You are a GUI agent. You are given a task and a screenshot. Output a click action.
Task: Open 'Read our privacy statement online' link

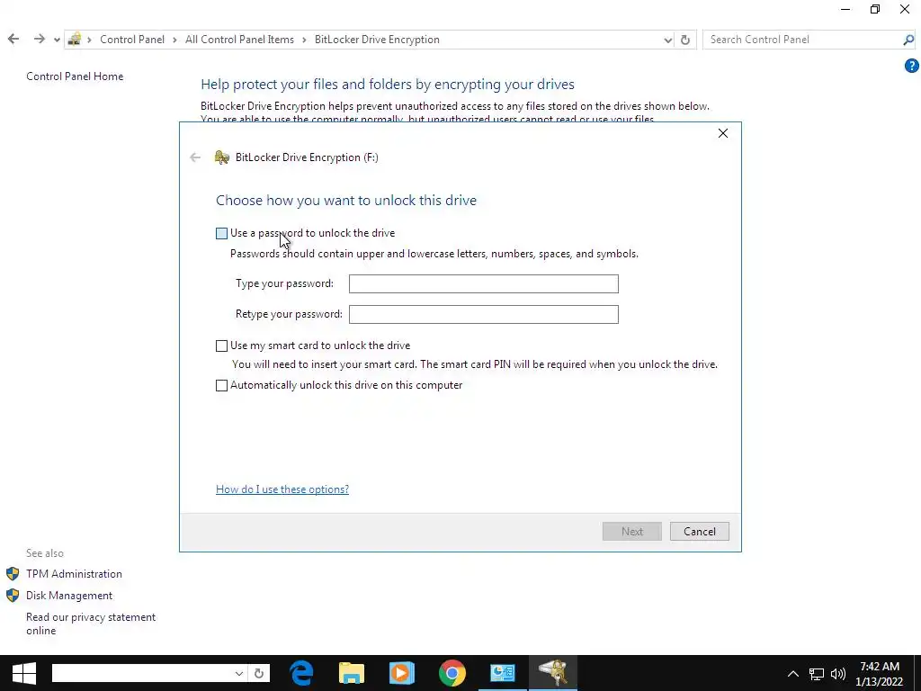(x=91, y=624)
